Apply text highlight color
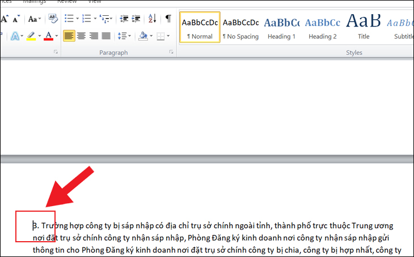414x257 pixels. [31, 36]
